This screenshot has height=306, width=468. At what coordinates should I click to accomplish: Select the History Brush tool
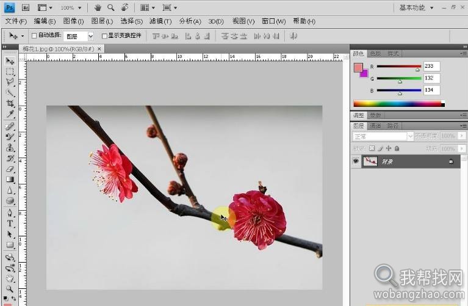click(10, 158)
